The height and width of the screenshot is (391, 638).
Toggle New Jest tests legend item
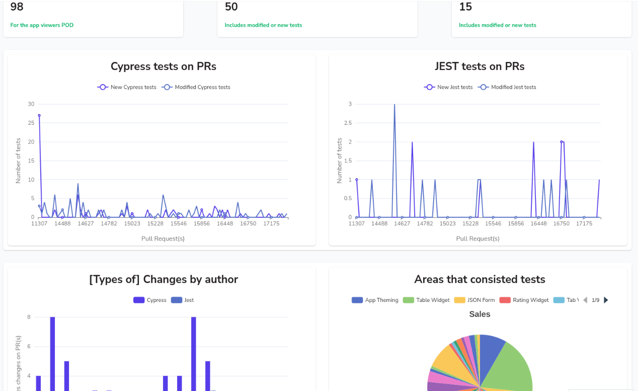449,87
